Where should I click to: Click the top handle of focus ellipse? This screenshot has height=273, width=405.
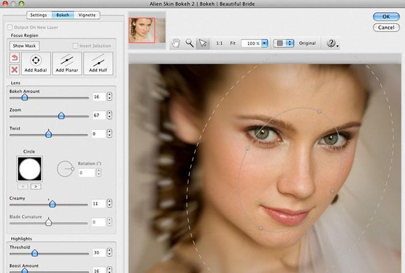click(319, 111)
